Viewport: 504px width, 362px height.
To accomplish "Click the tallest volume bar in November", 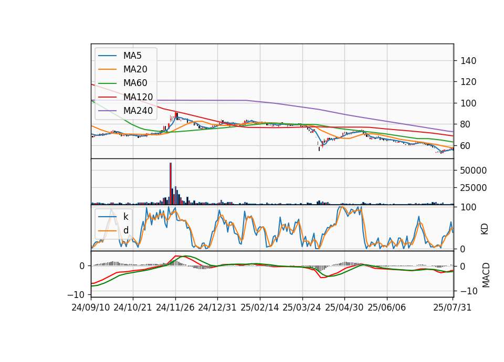I will pyautogui.click(x=171, y=184).
